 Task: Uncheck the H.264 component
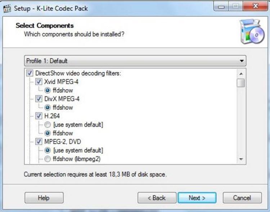(x=39, y=116)
